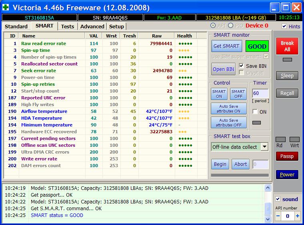Select PIO access mode radio button
Image resolution: width=304 pixels, height=225 pixels.
pyautogui.click(x=230, y=26)
